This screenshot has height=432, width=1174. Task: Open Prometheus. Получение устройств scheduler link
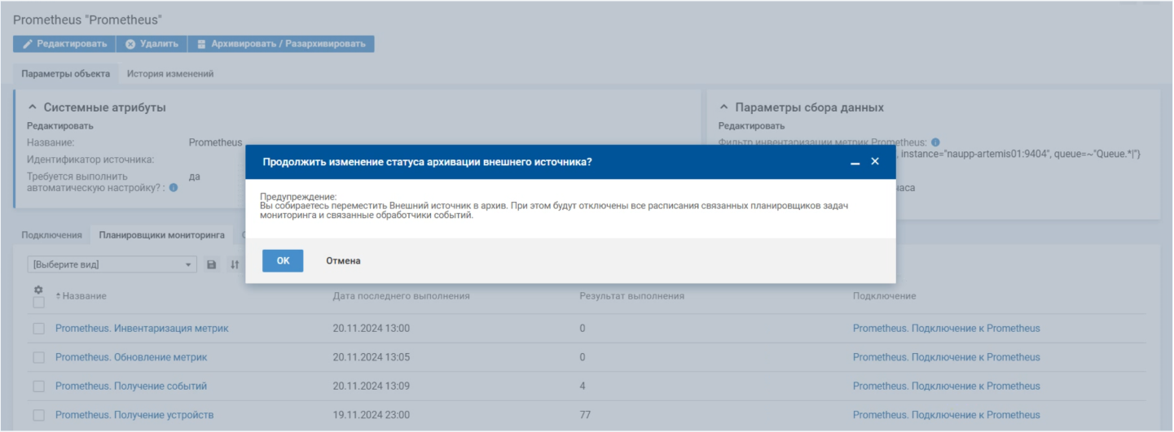[134, 415]
